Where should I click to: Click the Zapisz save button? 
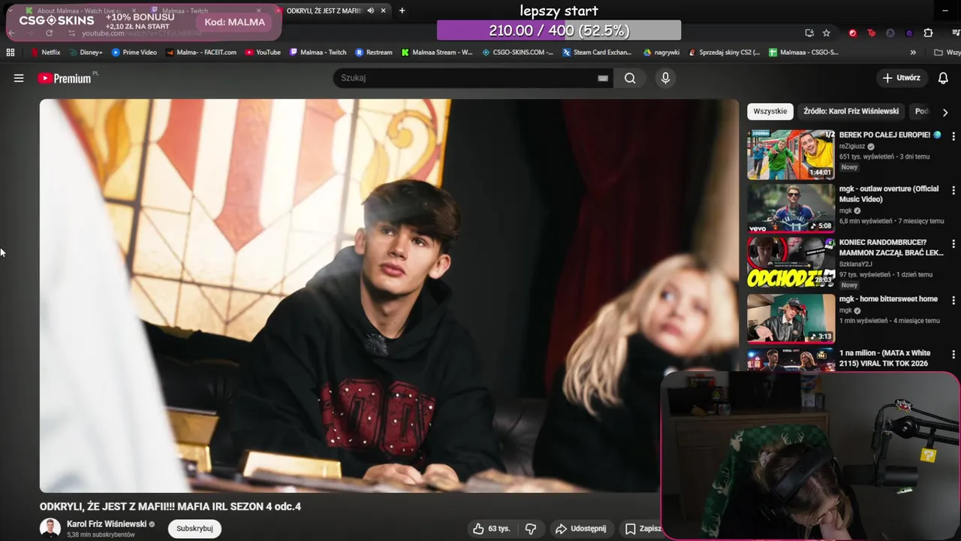click(x=643, y=528)
